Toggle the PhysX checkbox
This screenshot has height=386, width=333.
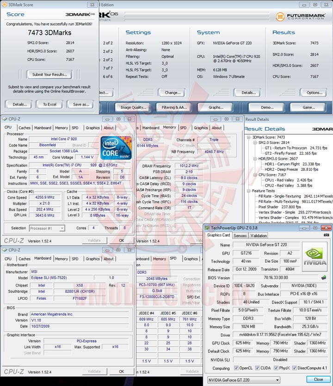pyautogui.click(x=276, y=368)
